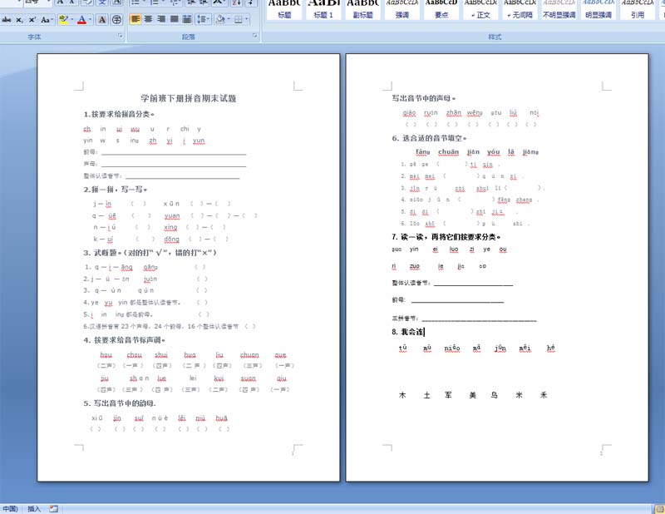The width and height of the screenshot is (665, 514).
Task: Click the title 学前班下册拼音期末试题
Action: tap(189, 98)
